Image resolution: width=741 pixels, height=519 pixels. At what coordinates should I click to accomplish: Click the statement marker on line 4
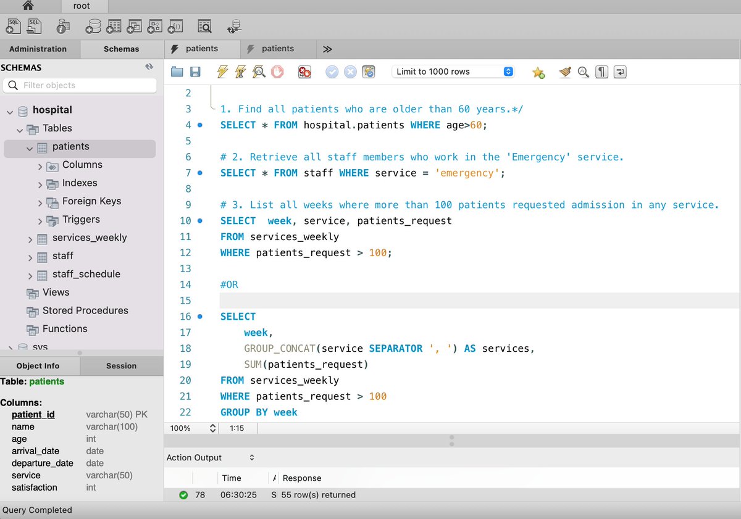[x=200, y=125]
